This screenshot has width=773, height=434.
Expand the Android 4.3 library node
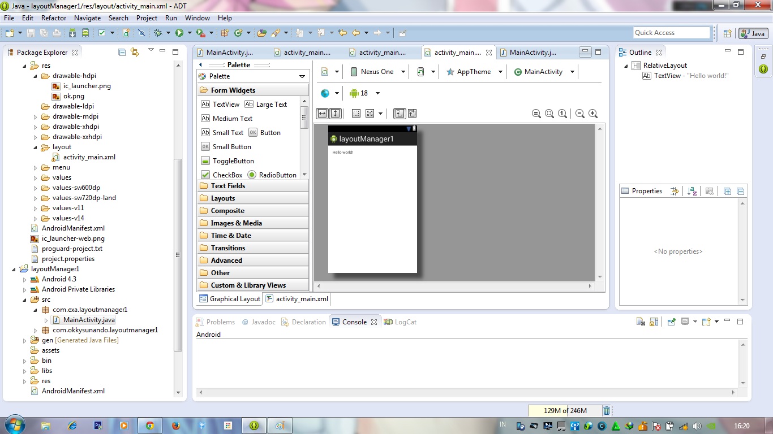tap(24, 279)
